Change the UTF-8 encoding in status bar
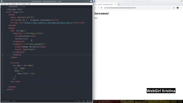The height and width of the screenshot is (103, 183). pos(79,101)
